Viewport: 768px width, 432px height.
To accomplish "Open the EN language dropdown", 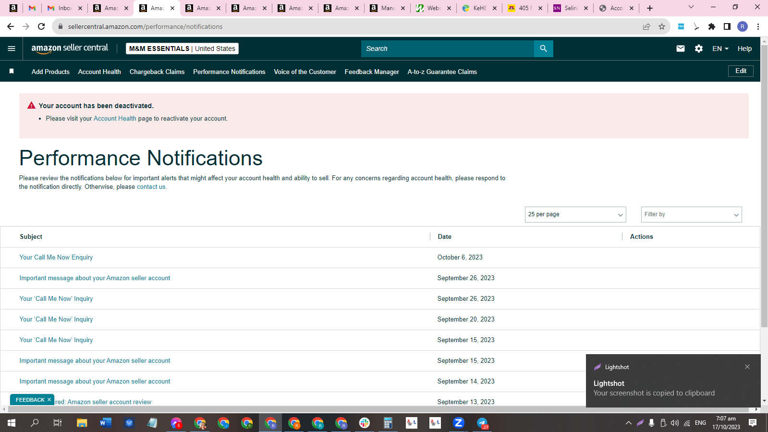I will pyautogui.click(x=720, y=49).
